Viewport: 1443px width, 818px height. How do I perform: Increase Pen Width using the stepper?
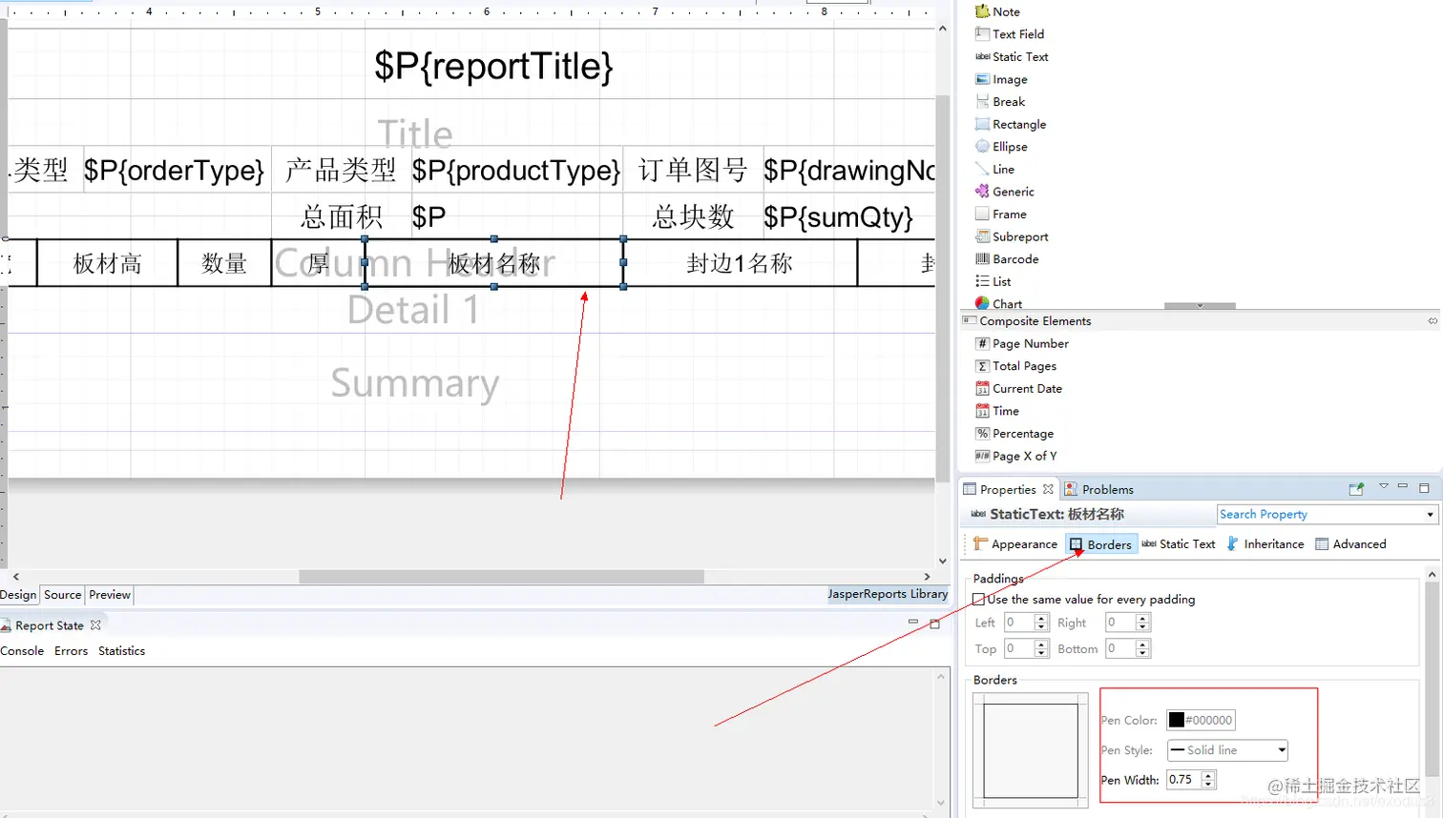point(1209,775)
